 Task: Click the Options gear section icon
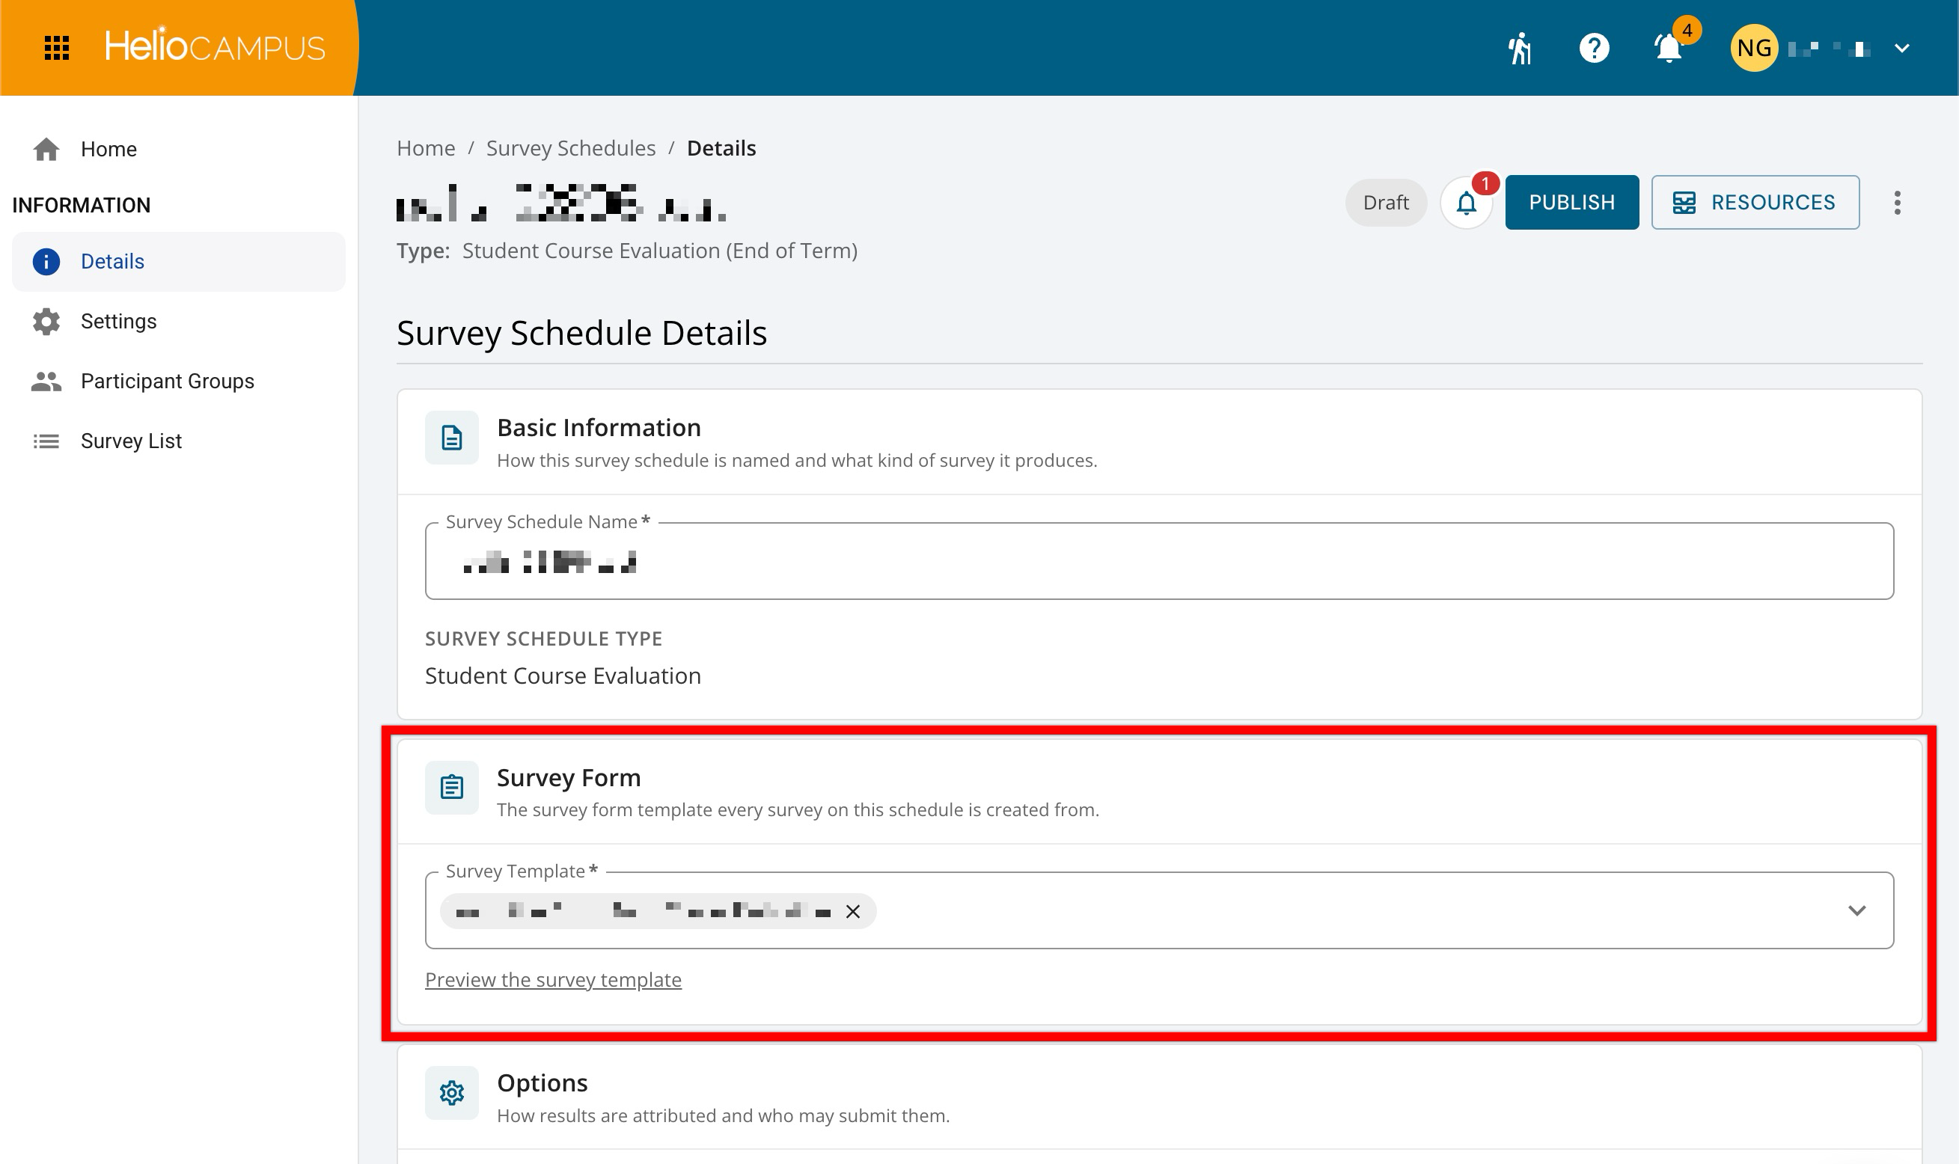pos(451,1093)
